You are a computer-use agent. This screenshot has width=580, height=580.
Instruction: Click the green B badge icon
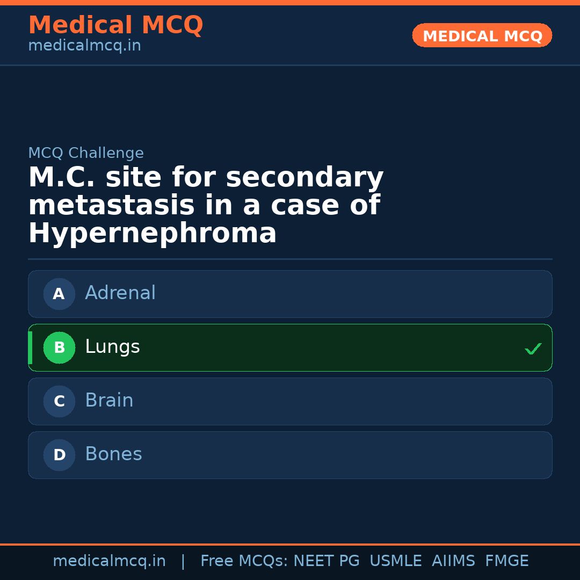point(59,347)
